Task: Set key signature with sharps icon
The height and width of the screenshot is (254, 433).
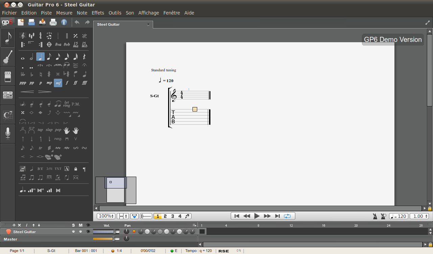Action: 31,35
